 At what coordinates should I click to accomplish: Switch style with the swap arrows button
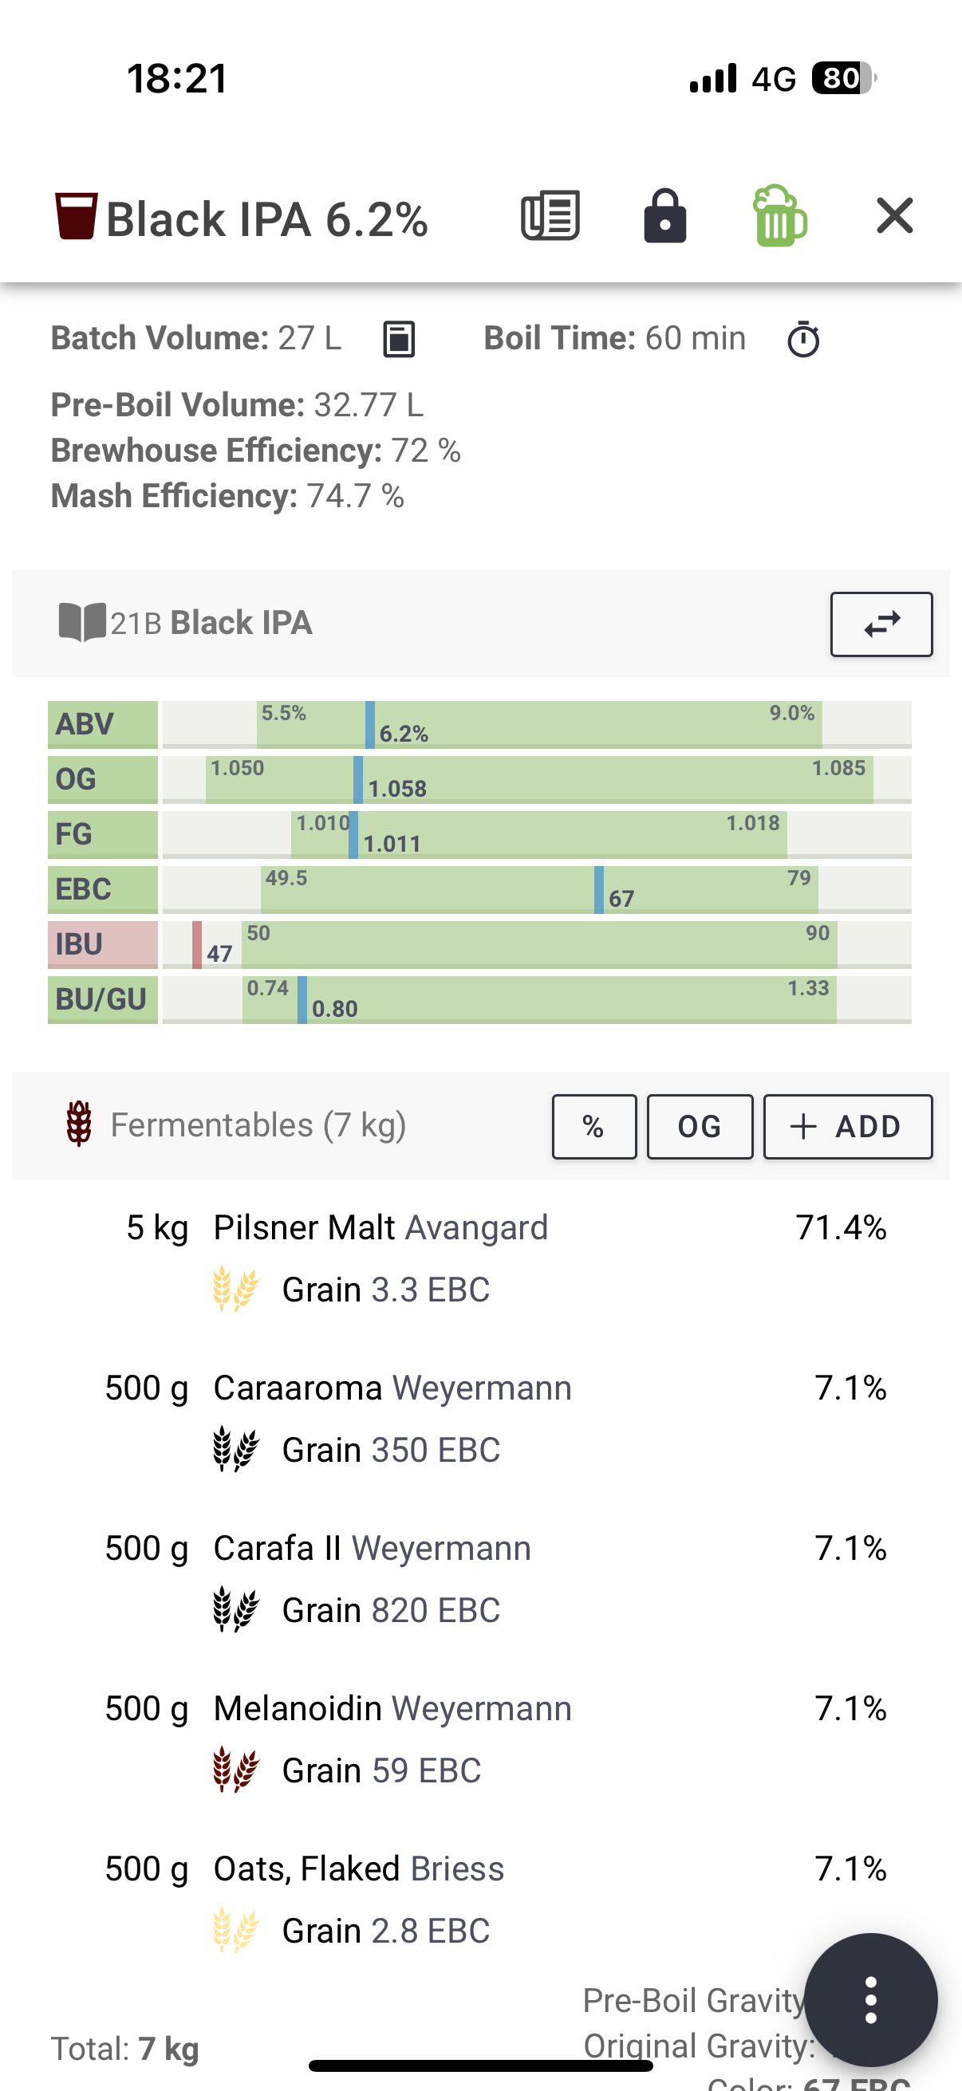(x=881, y=624)
